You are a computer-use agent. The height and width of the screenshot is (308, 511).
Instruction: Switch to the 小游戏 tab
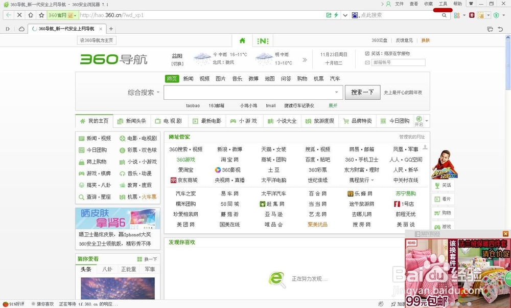point(244,121)
